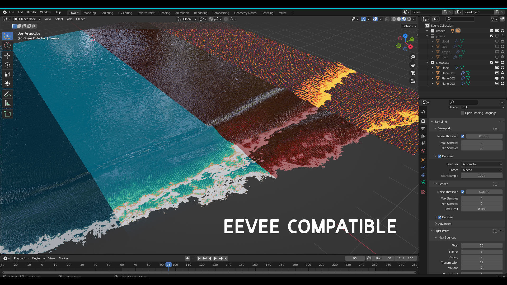Open the Marker menu in timeline
507x285 pixels.
[x=63, y=258]
